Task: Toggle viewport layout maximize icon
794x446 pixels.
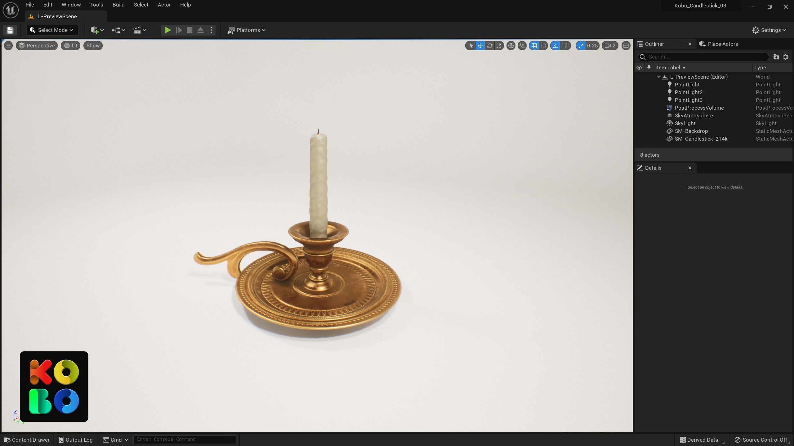Action: click(x=626, y=46)
